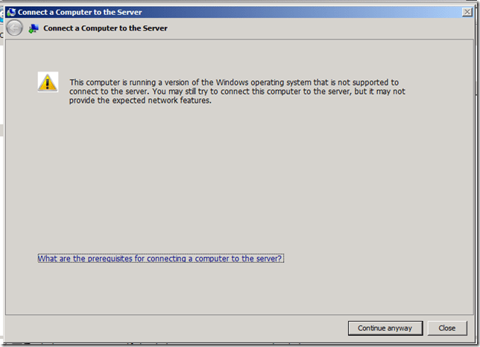This screenshot has width=480, height=347.
Task: Click the window title bar text
Action: tap(80, 12)
